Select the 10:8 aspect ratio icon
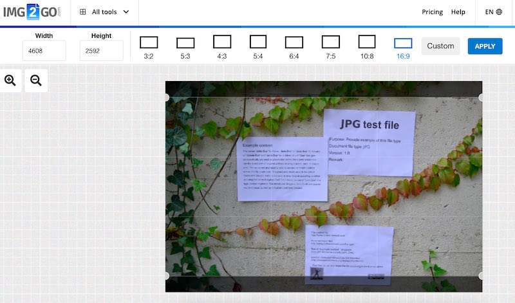 pyautogui.click(x=367, y=43)
